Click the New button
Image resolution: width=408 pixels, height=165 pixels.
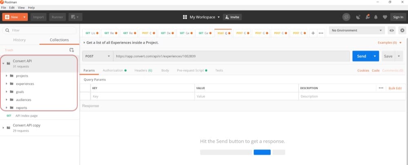click(x=12, y=17)
